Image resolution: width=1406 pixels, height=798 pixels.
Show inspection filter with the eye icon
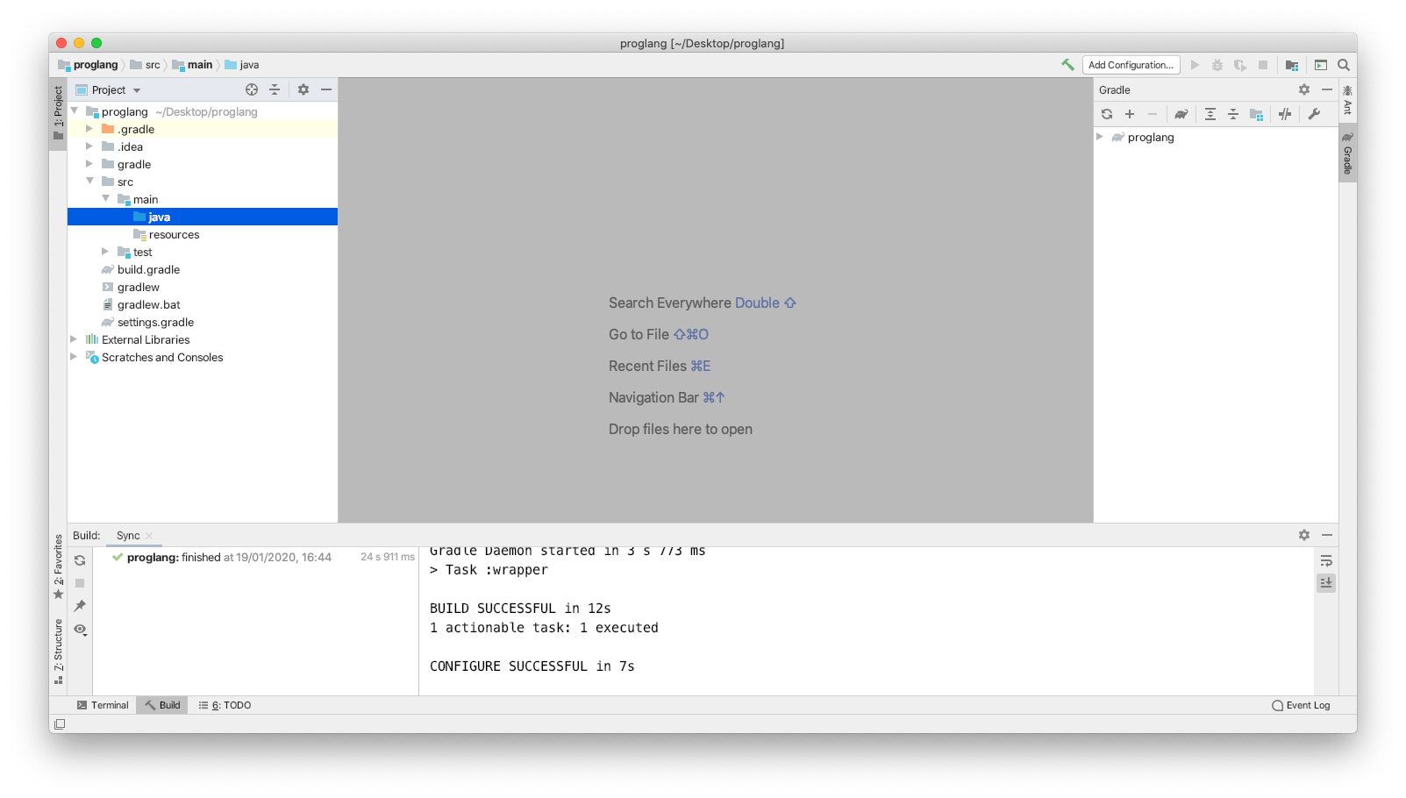[x=79, y=630]
